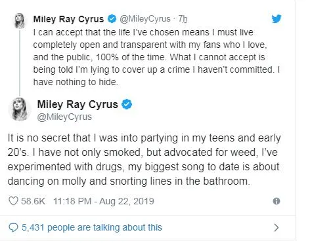Click the @MileyCyrus handle in top tweet
Viewport: 310px width, 243px height.
click(x=145, y=19)
